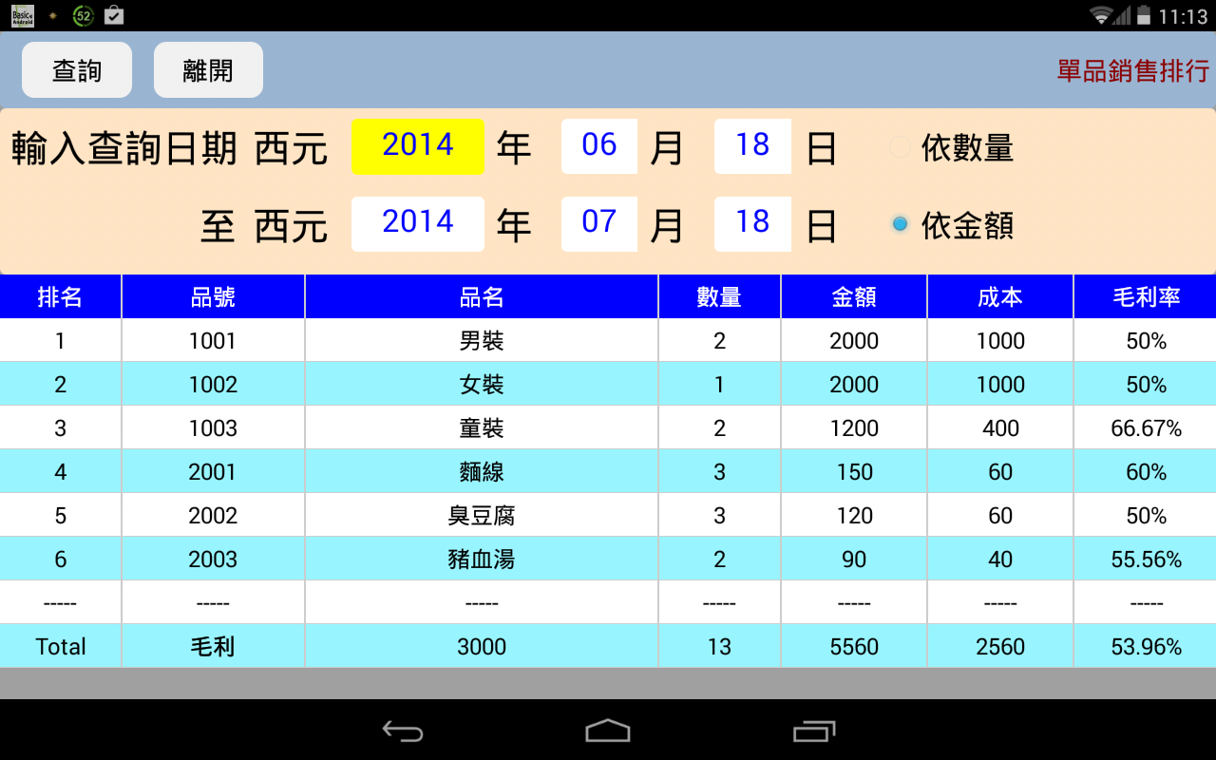Tap the Wi-Fi status icon
Image resolution: width=1216 pixels, height=760 pixels.
pos(1102,15)
